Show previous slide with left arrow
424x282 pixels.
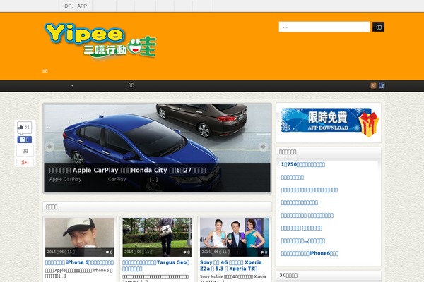pos(49,147)
